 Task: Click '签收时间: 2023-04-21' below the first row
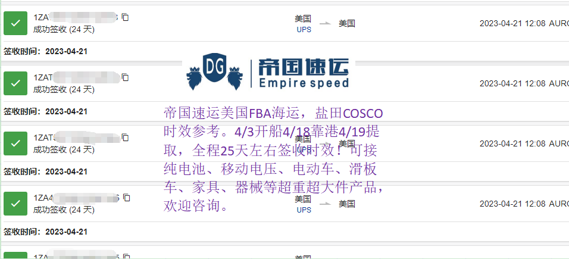point(45,51)
